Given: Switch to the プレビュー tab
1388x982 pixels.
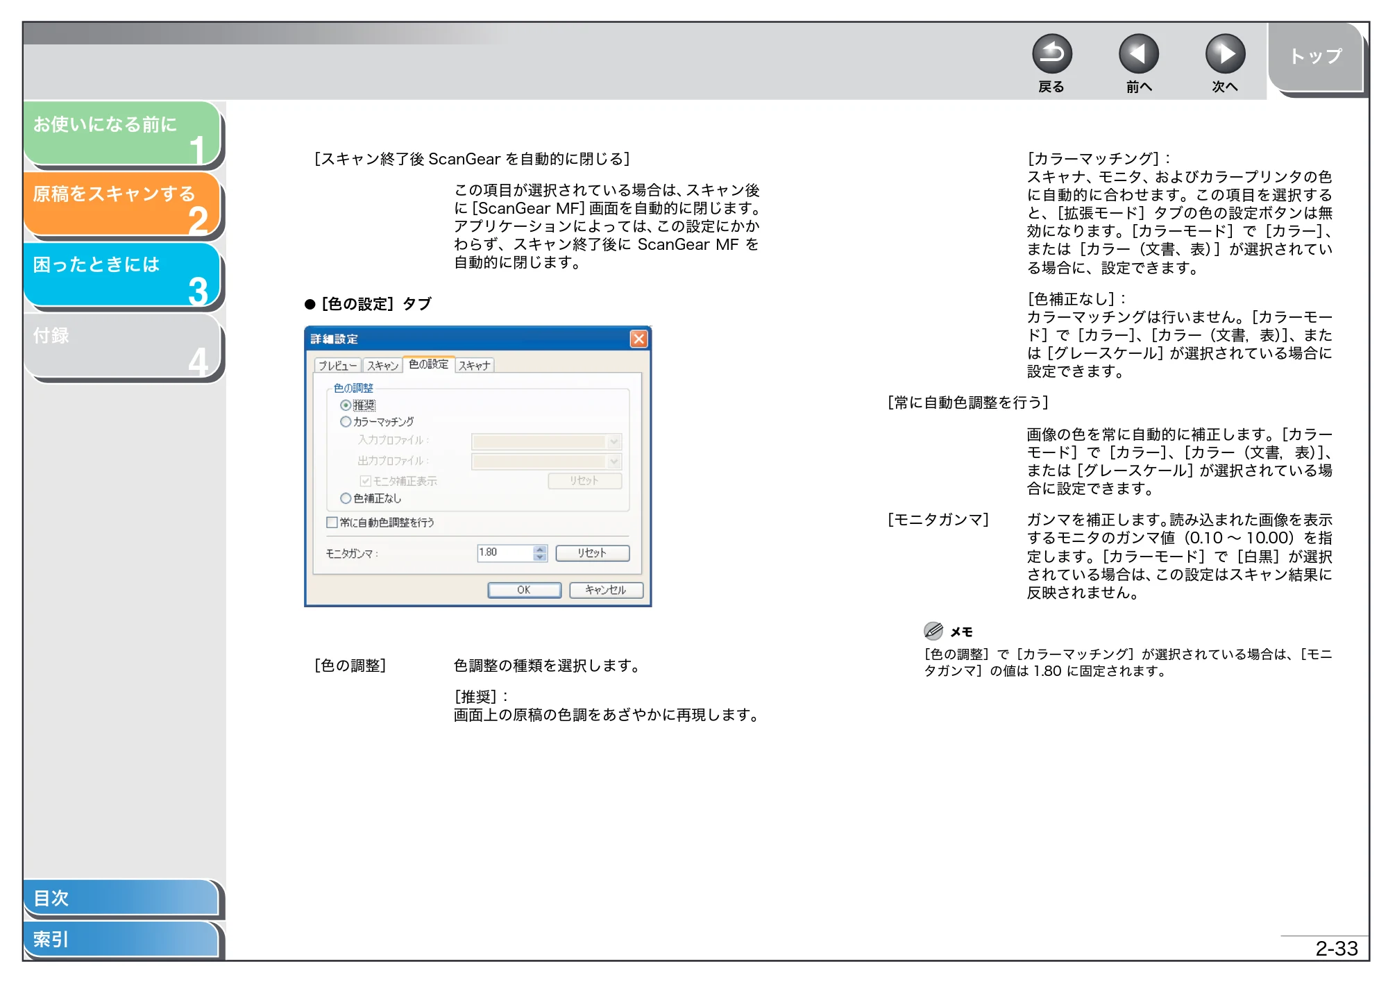Looking at the screenshot, I should (337, 366).
